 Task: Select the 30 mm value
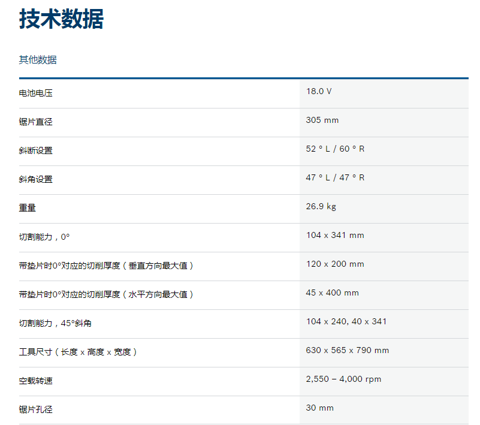pyautogui.click(x=319, y=408)
